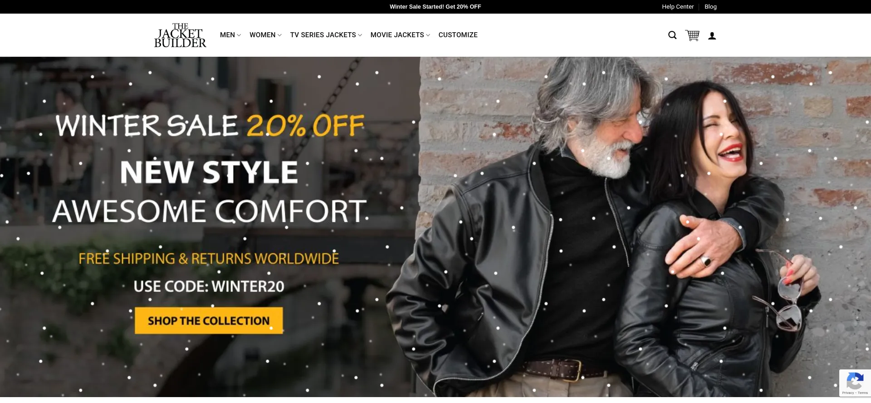Click The Jacket Builder logo
Viewport: 871px width, 403px height.
click(180, 35)
